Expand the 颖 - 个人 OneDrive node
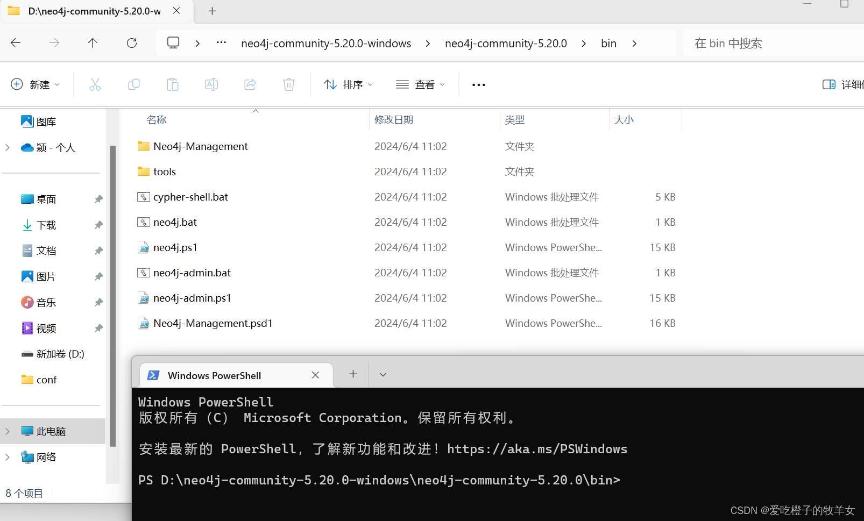Screen dimensions: 864x521 [x=8, y=147]
